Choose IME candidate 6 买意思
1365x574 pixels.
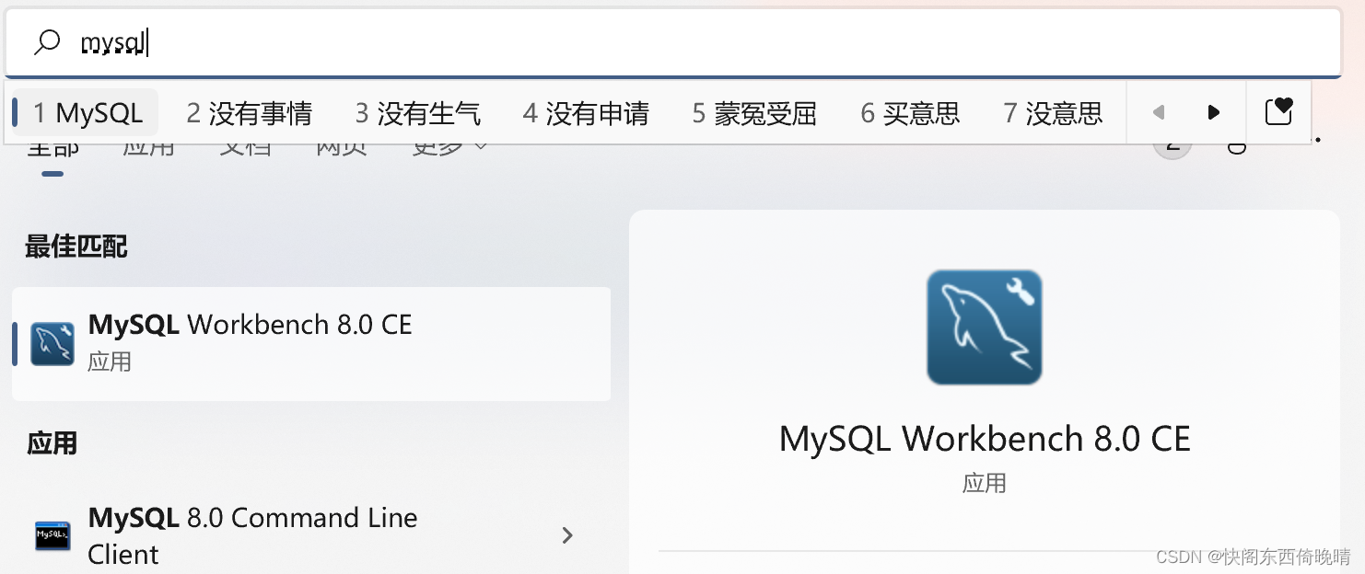click(910, 113)
